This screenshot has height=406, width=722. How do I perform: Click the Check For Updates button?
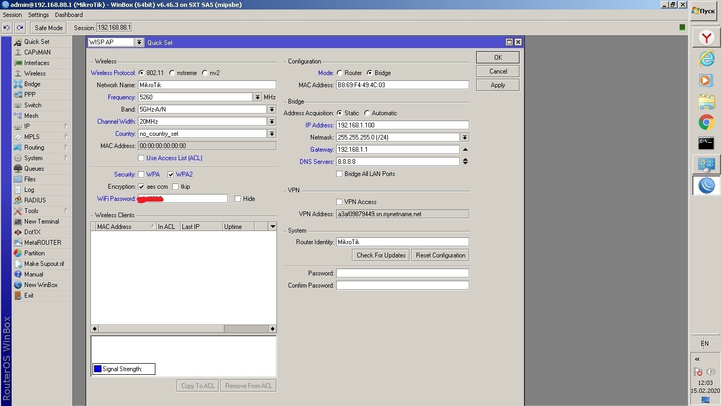coord(381,255)
